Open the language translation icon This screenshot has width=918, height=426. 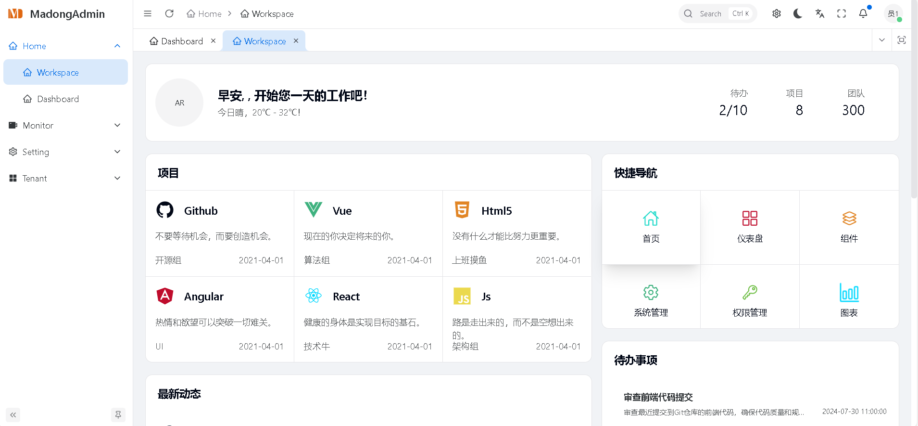tap(819, 13)
